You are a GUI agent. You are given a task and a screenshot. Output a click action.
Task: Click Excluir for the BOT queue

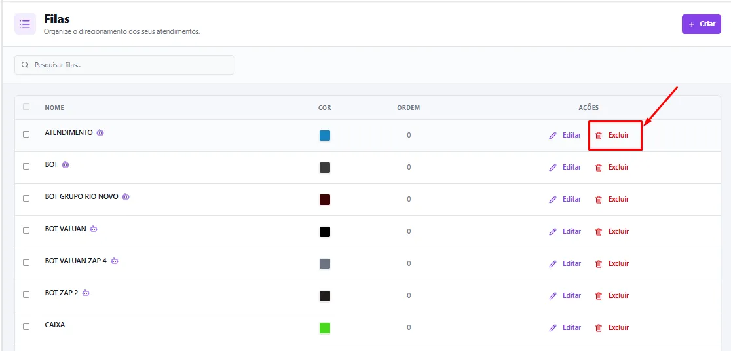[612, 168]
